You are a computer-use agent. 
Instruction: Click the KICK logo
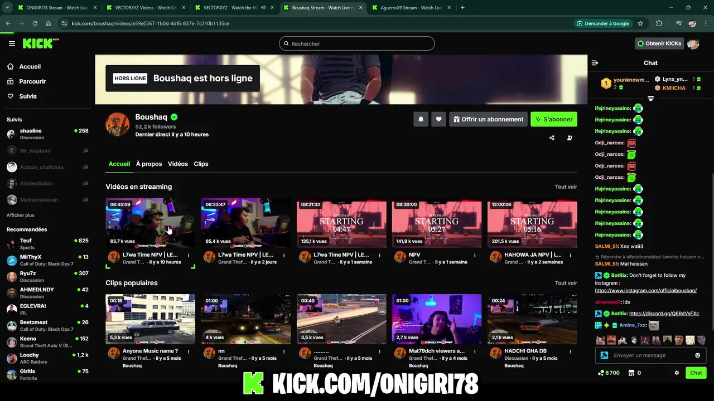(x=40, y=43)
